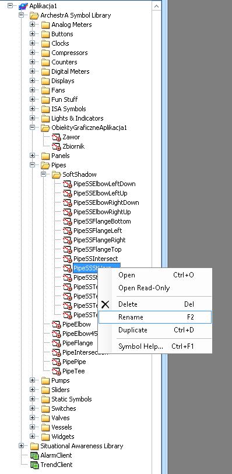This screenshot has height=474, width=232.
Task: Click the PipeSSElbowRightUp symbol icon
Action: pos(68,212)
